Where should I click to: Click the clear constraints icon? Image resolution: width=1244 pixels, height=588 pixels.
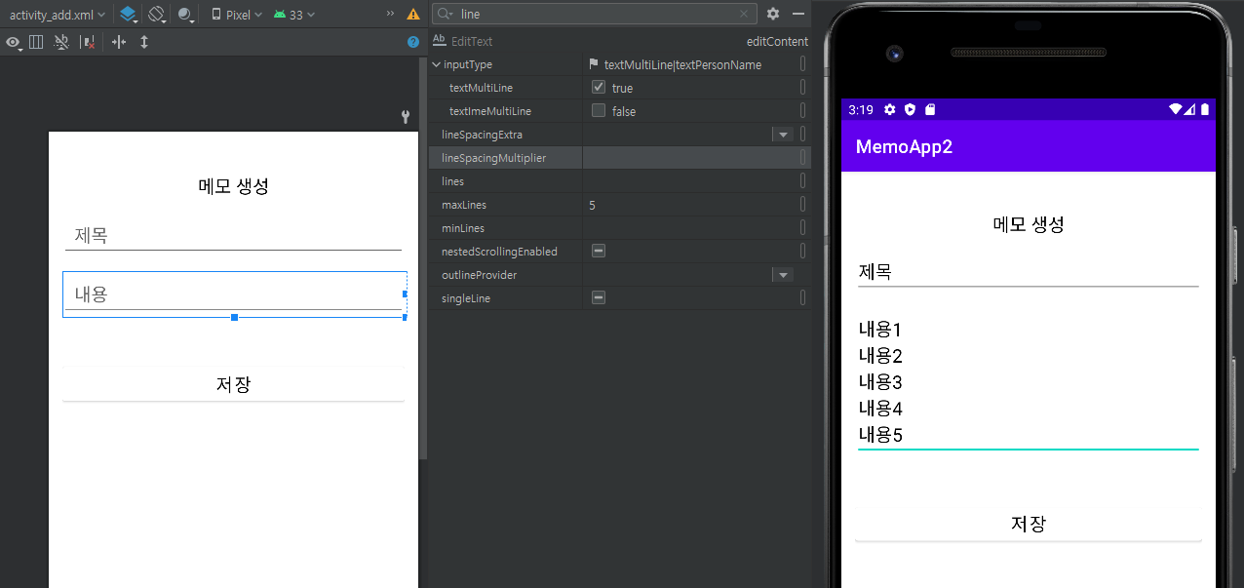(x=88, y=43)
